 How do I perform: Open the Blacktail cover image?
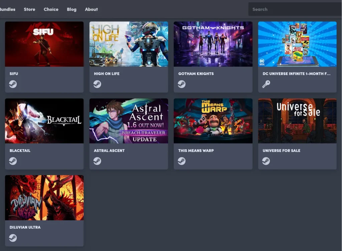pyautogui.click(x=44, y=121)
